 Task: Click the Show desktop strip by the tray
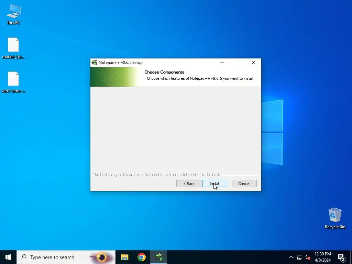(351, 257)
